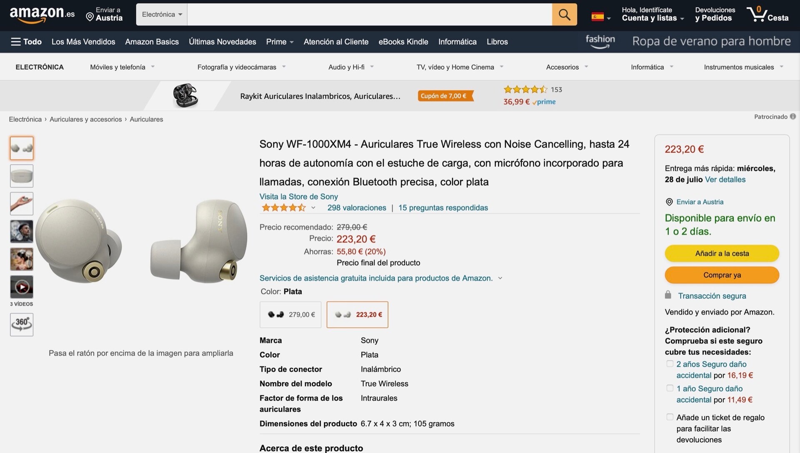Go to eBooks Kindle in the navigation bar
Viewport: 800px width, 453px height.
pos(403,42)
